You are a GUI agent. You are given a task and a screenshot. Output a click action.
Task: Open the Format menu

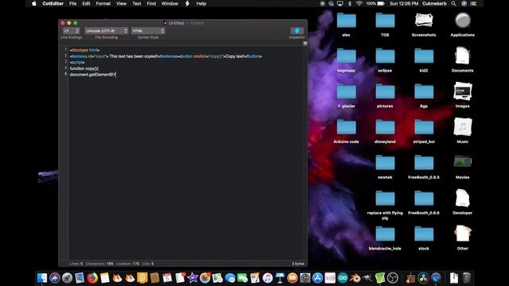pos(103,3)
